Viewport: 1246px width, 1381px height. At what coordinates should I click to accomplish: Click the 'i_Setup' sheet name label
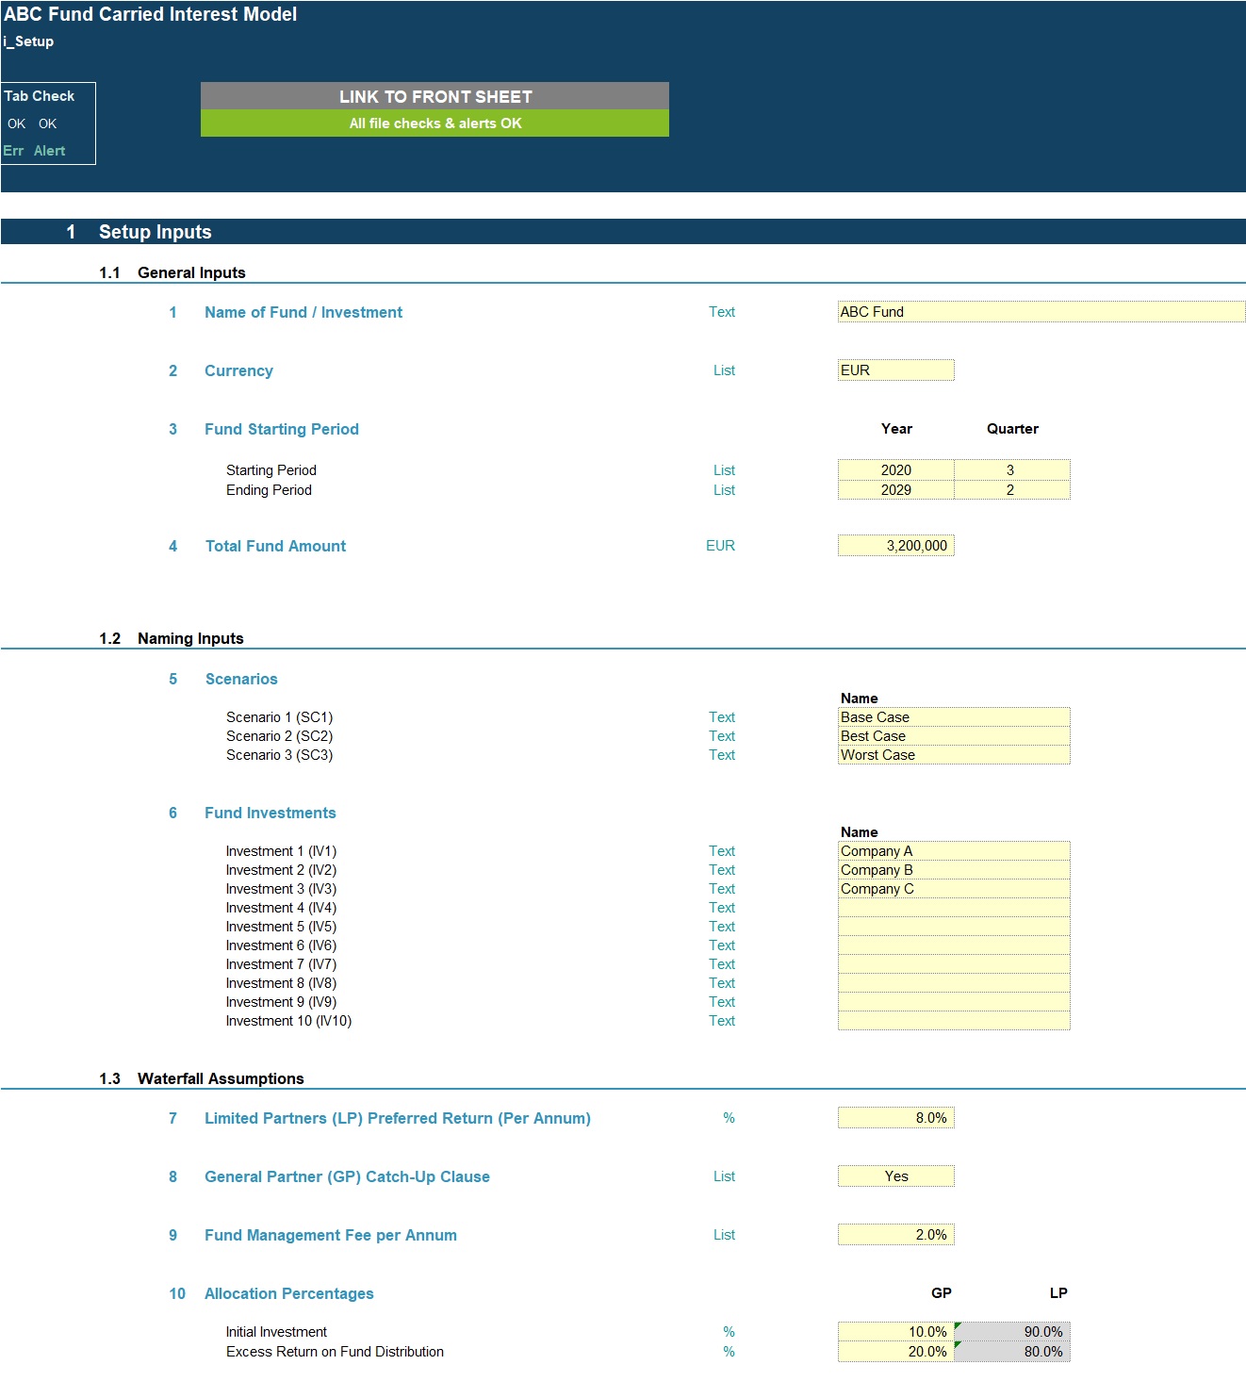pyautogui.click(x=28, y=41)
